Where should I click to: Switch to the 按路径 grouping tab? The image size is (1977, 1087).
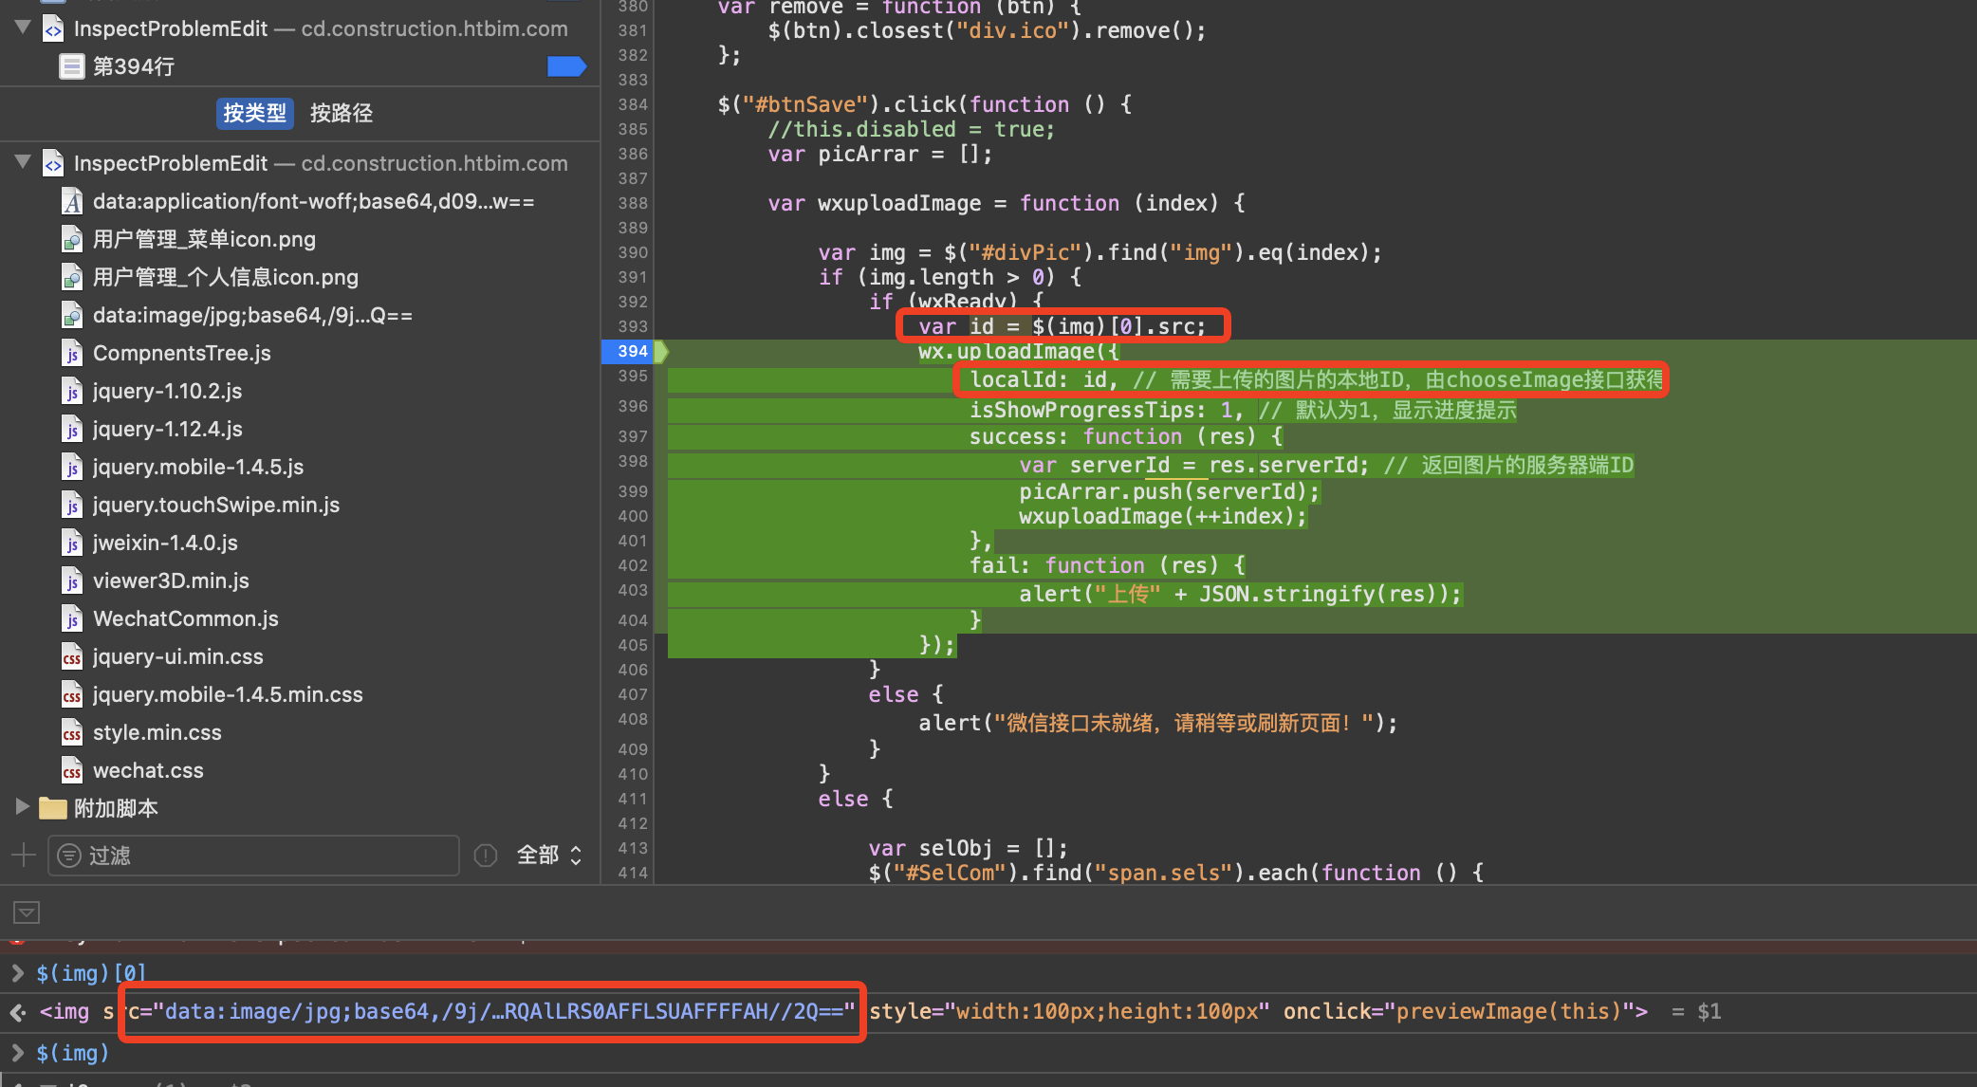pos(342,113)
